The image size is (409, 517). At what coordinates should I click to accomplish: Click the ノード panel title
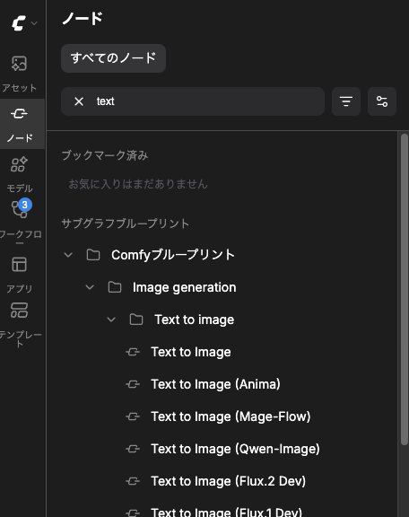coord(83,18)
